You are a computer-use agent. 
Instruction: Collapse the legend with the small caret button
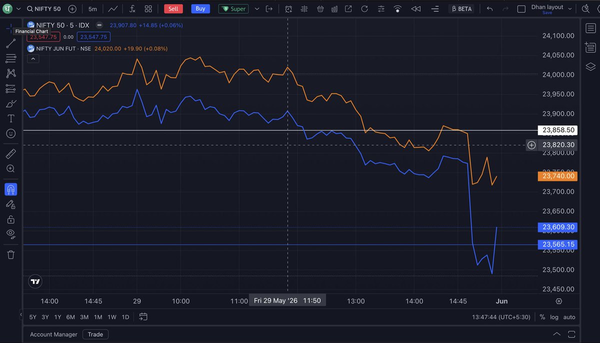coord(32,58)
